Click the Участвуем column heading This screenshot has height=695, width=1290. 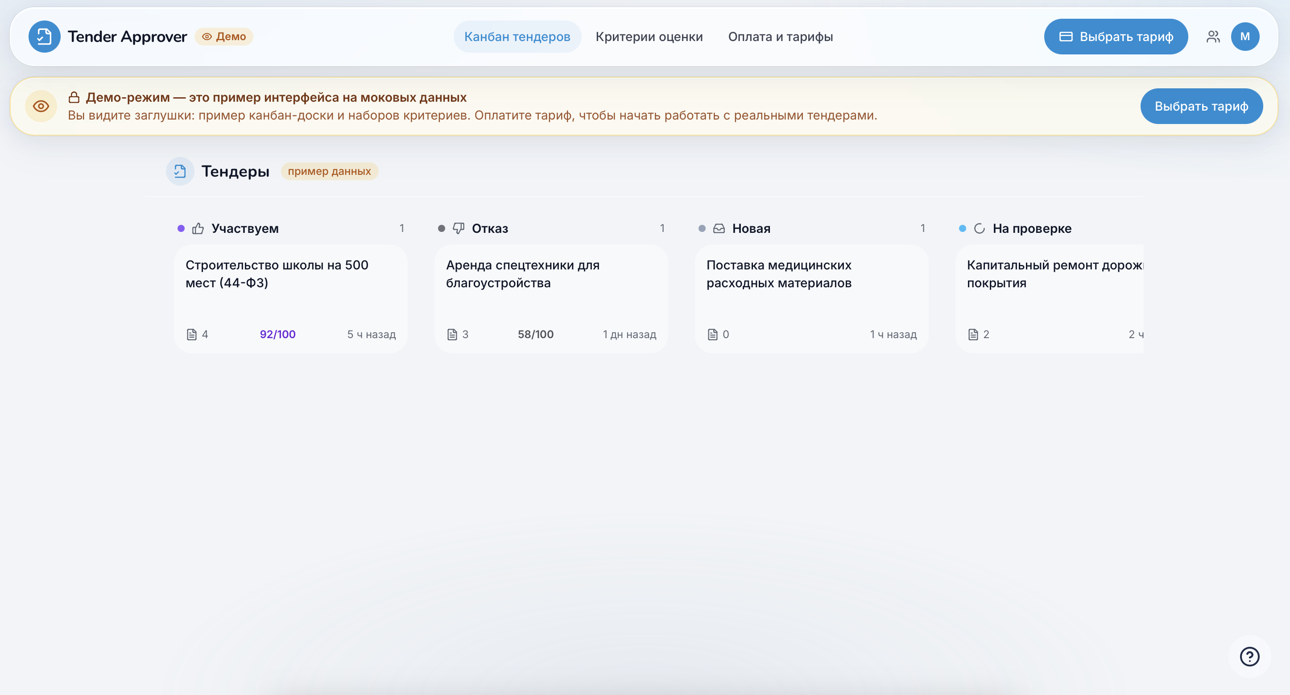245,228
